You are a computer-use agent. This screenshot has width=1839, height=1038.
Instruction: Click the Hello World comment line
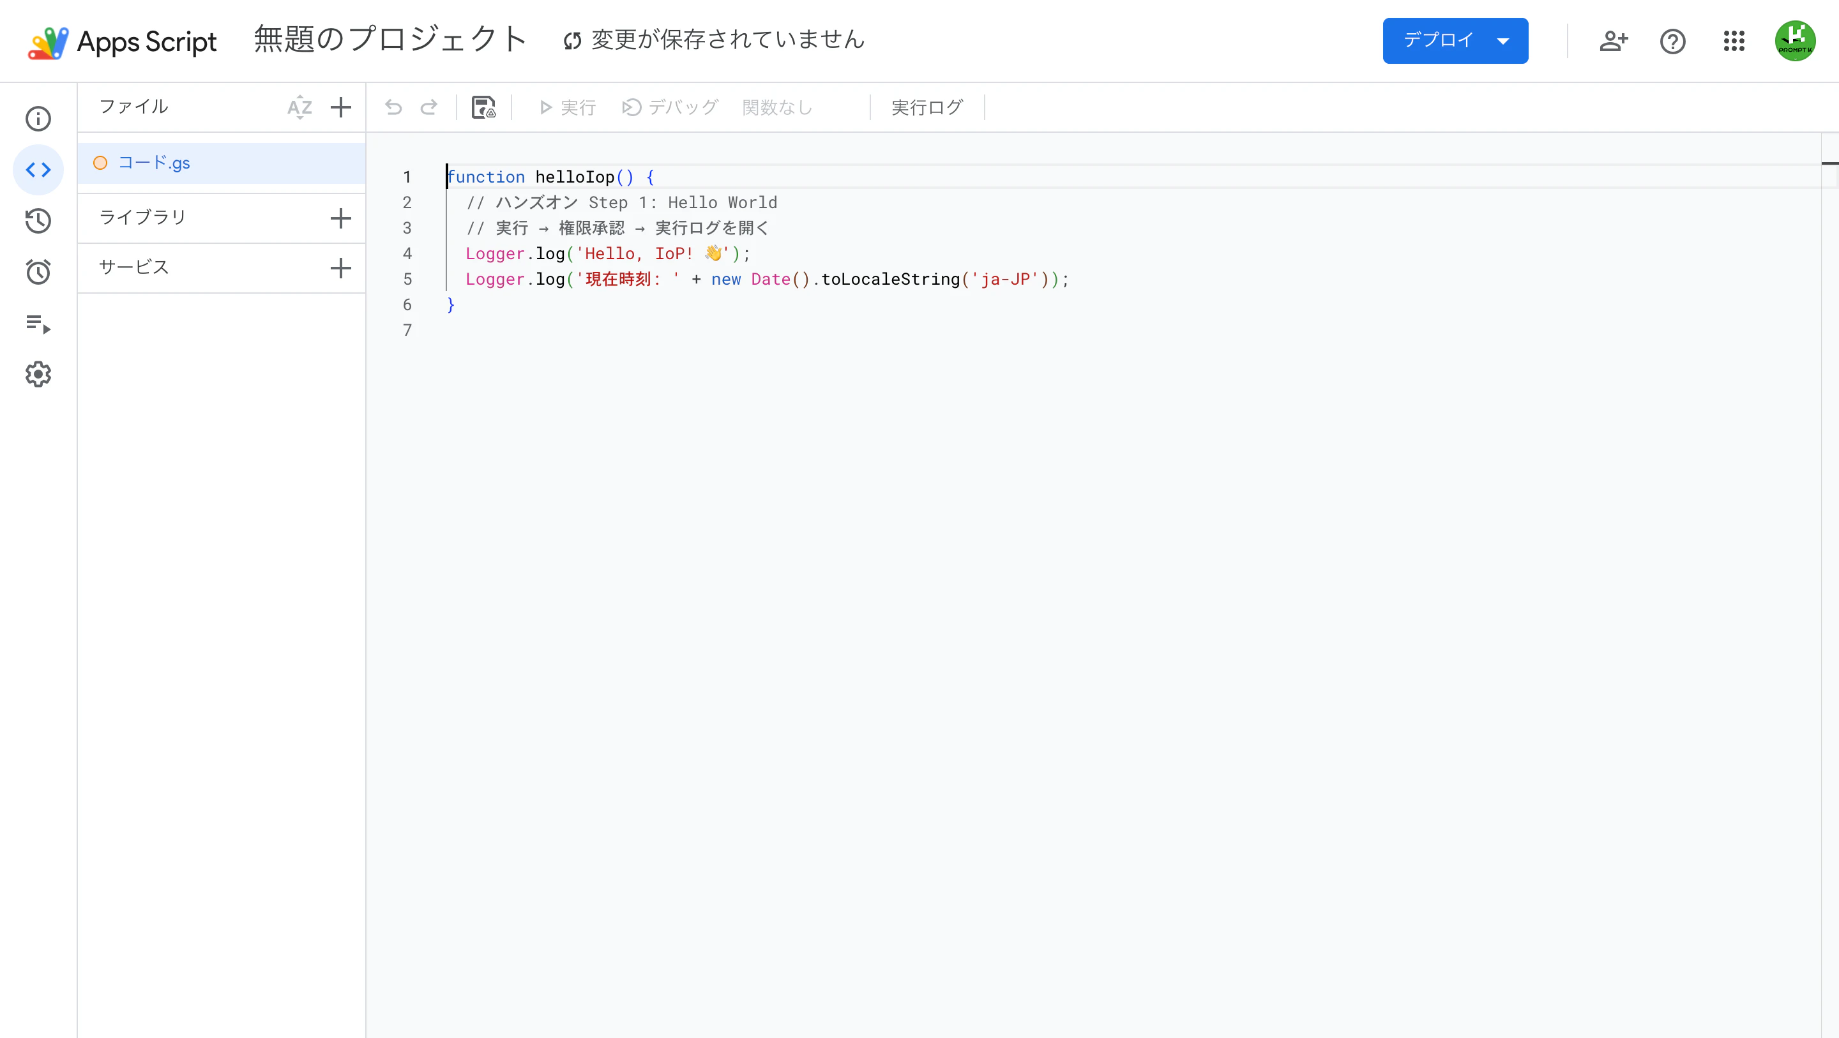coord(622,203)
